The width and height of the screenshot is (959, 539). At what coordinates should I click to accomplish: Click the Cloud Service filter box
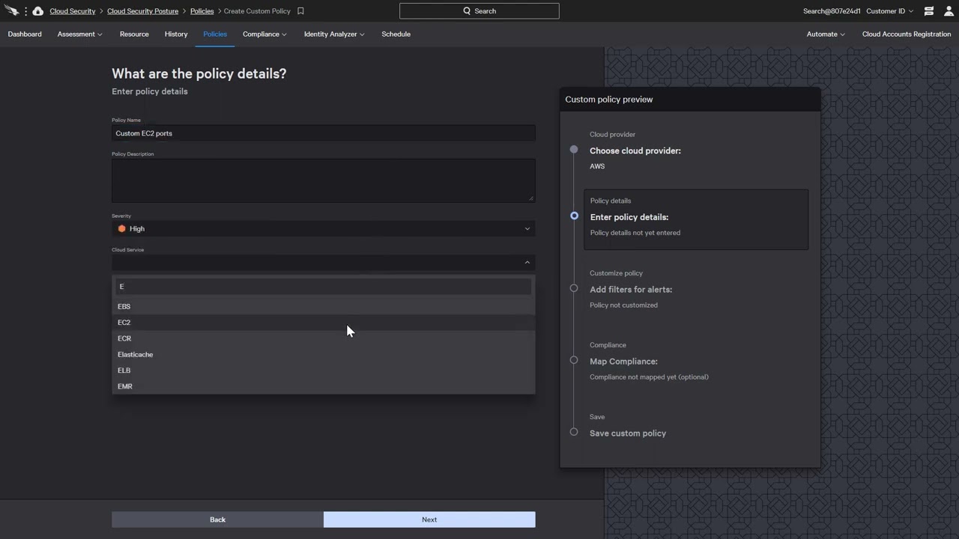pos(324,286)
